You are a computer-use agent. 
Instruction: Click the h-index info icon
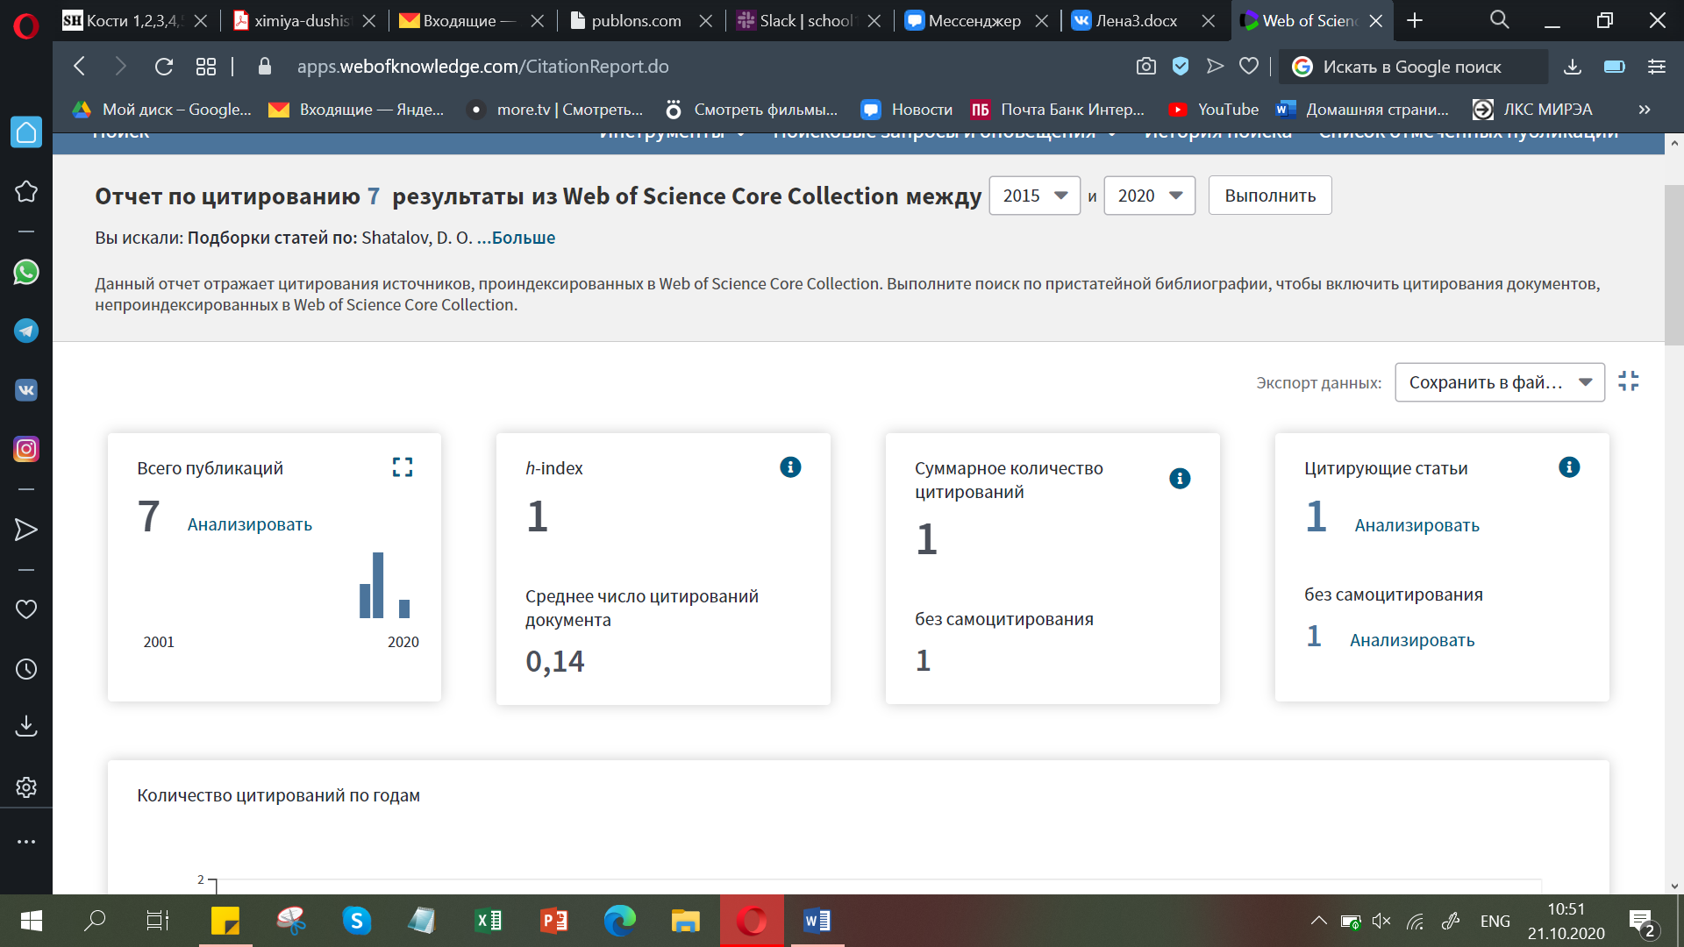[x=790, y=467]
